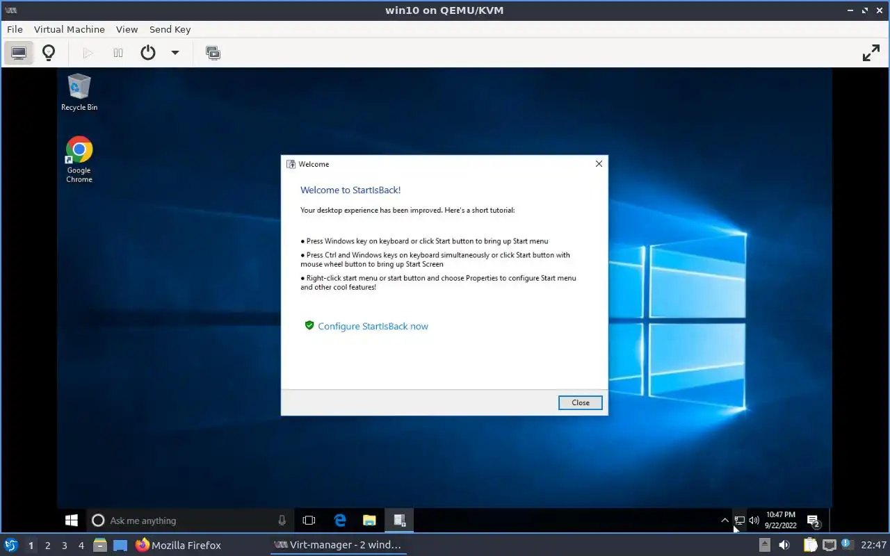Select the Recycle Bin desktop icon

tap(79, 92)
